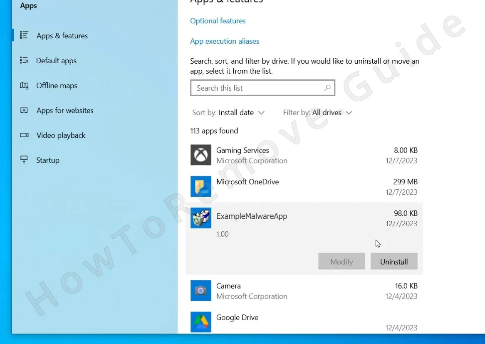Screen dimensions: 485x344
Task: Click the 299 MB size for OneDrive
Action: coord(405,182)
